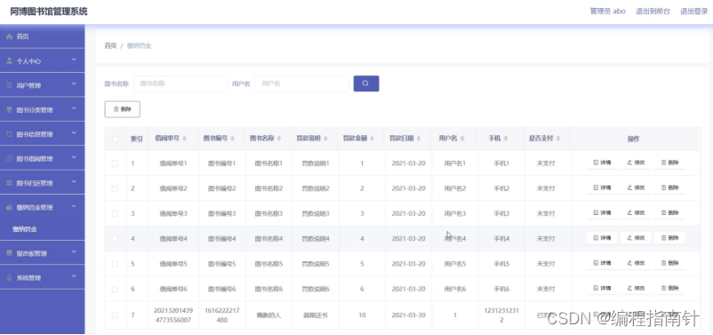
Task: Check the checkbox for row 3
Action: [x=115, y=213]
